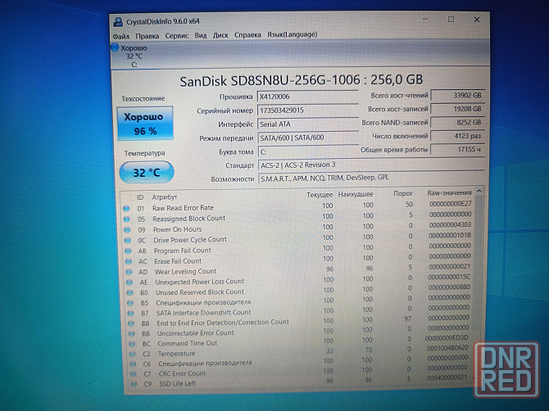Click the Raw-значения column header
The height and width of the screenshot is (411, 549).
coord(449,192)
